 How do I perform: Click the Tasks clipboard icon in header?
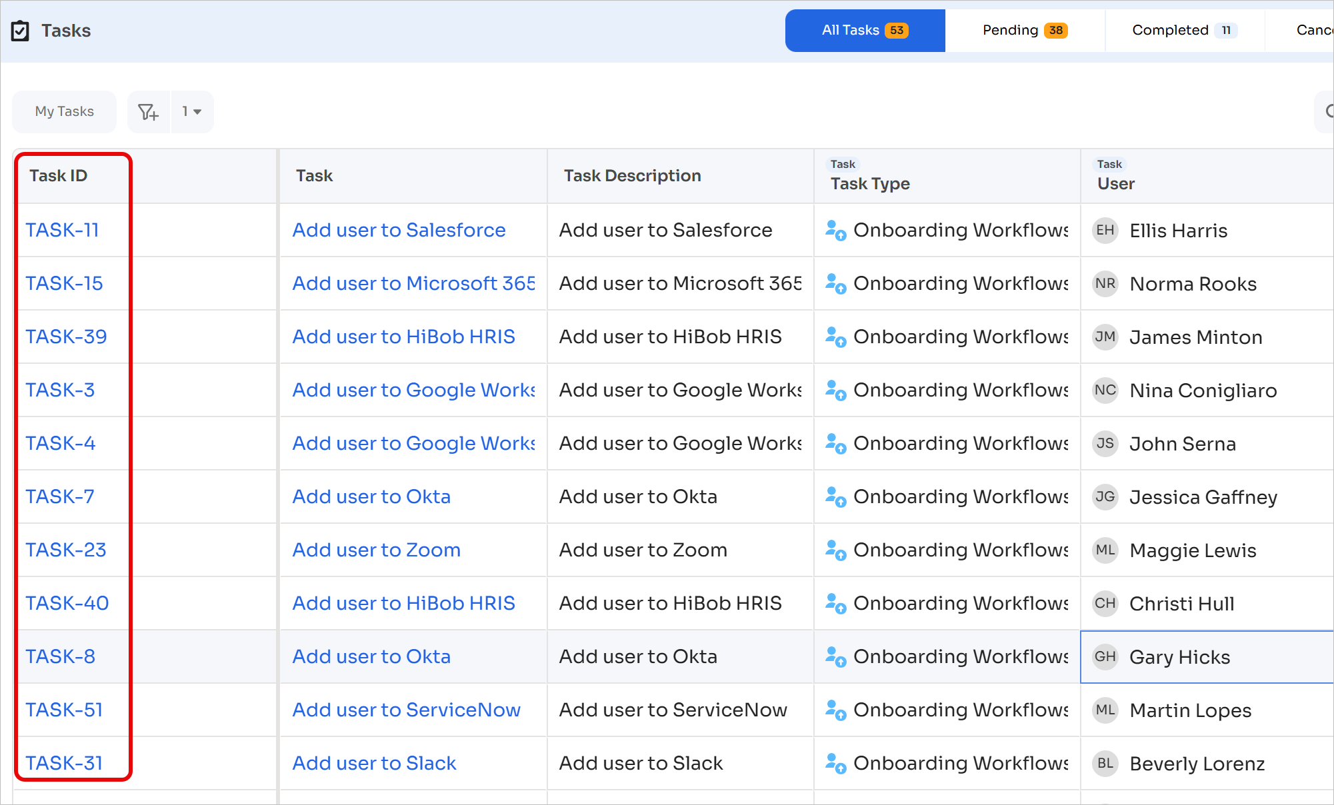coord(20,31)
